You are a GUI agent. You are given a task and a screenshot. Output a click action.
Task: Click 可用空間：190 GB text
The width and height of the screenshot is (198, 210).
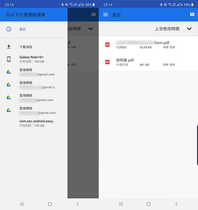[x=32, y=62]
